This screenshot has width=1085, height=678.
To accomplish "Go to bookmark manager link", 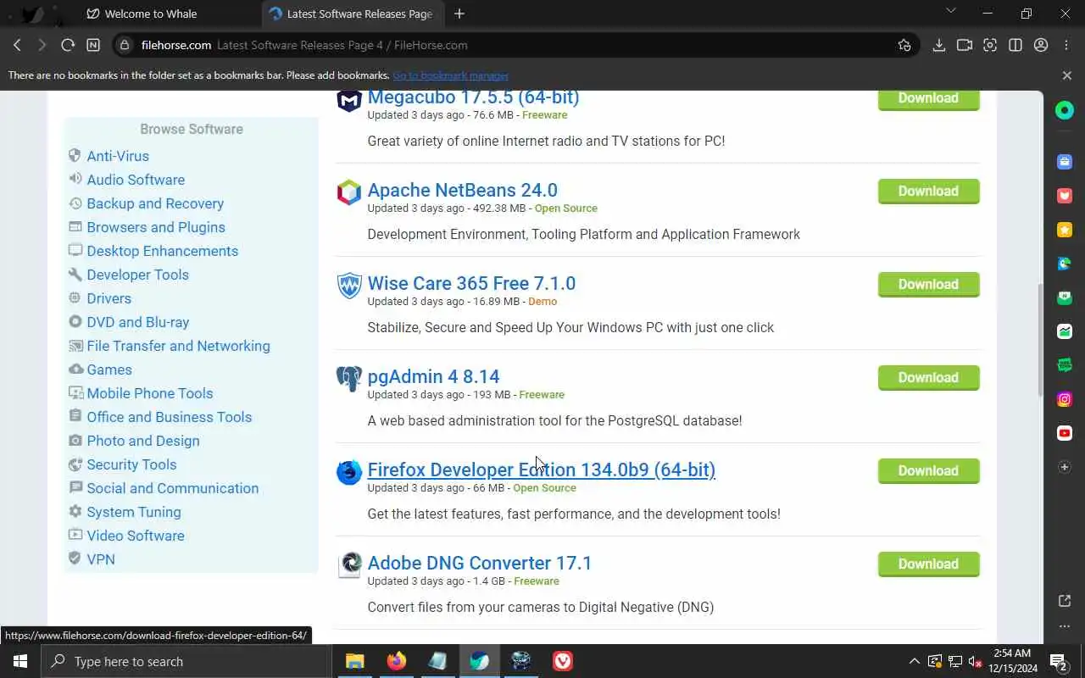I will (x=450, y=75).
